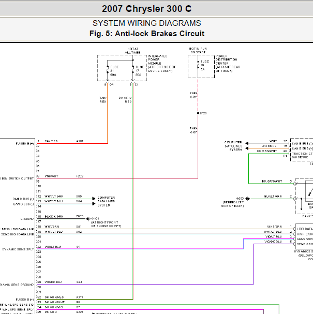Click 'WHT/BRN' label at sensor pin 1
Image resolution: width=313 pixels, height=314 pixels.
click(274, 227)
